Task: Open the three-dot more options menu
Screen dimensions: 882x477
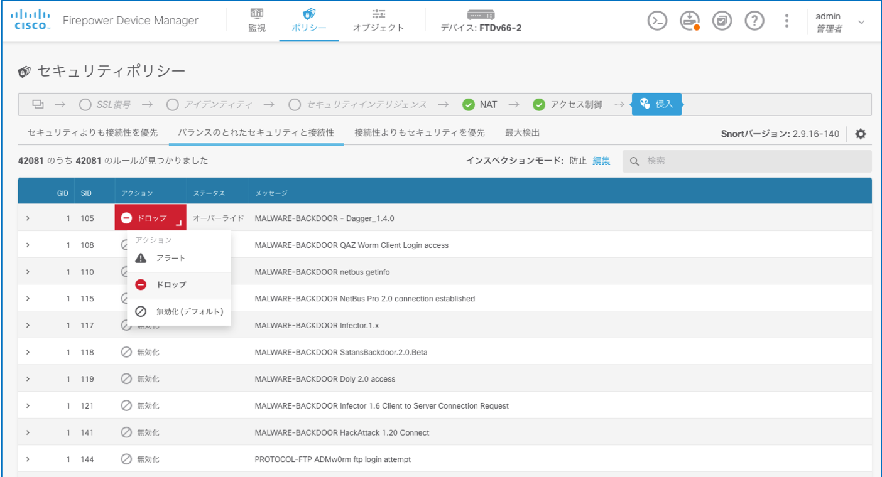Action: 787,21
